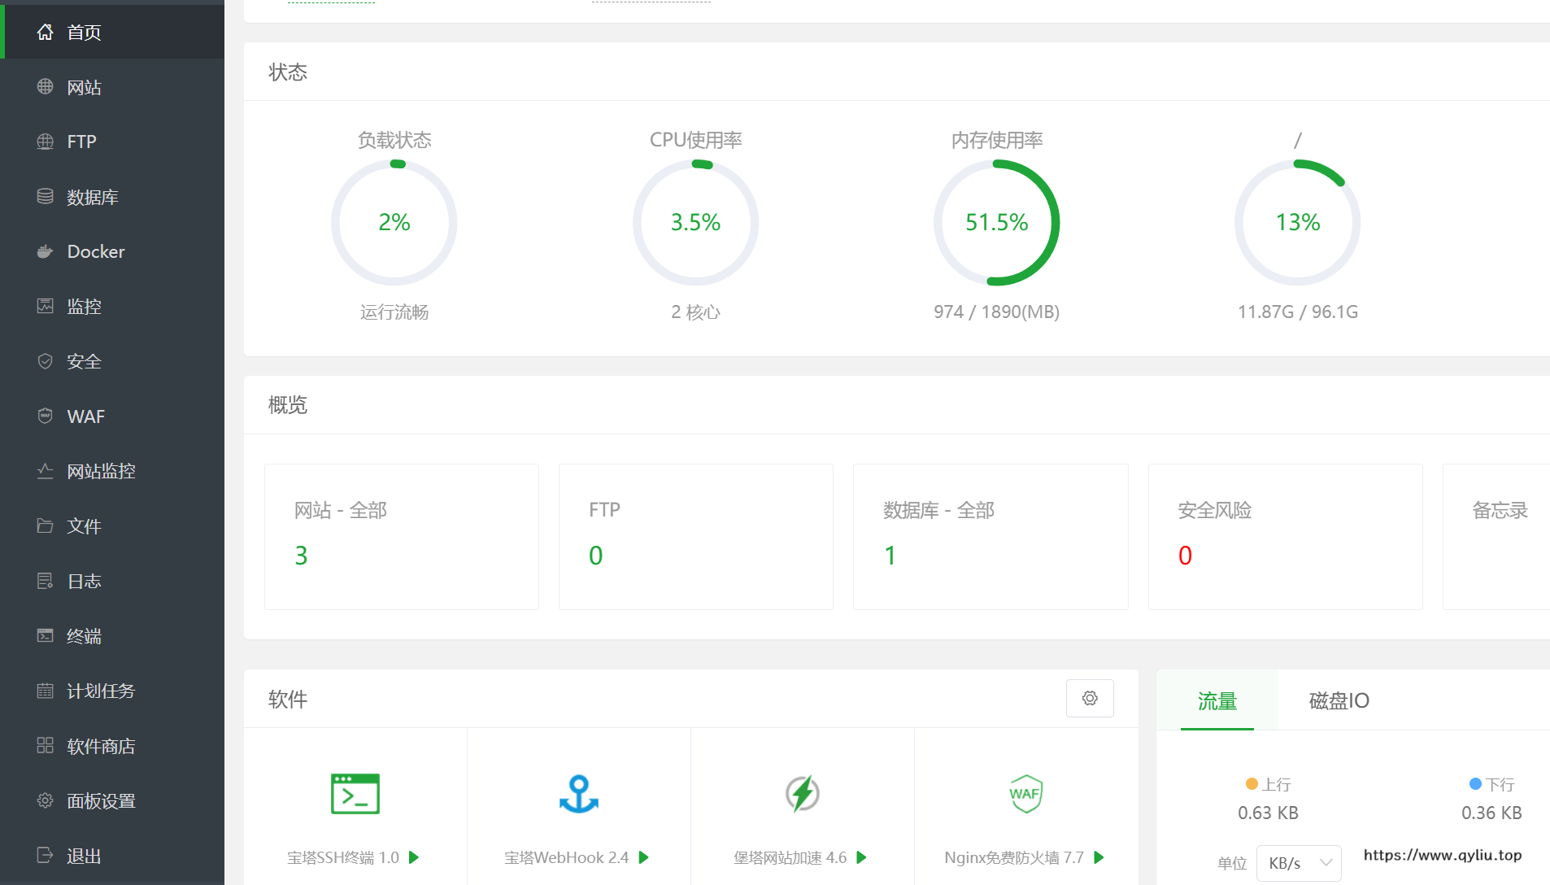Open 软件商店 from the sidebar
The image size is (1550, 885).
point(101,746)
